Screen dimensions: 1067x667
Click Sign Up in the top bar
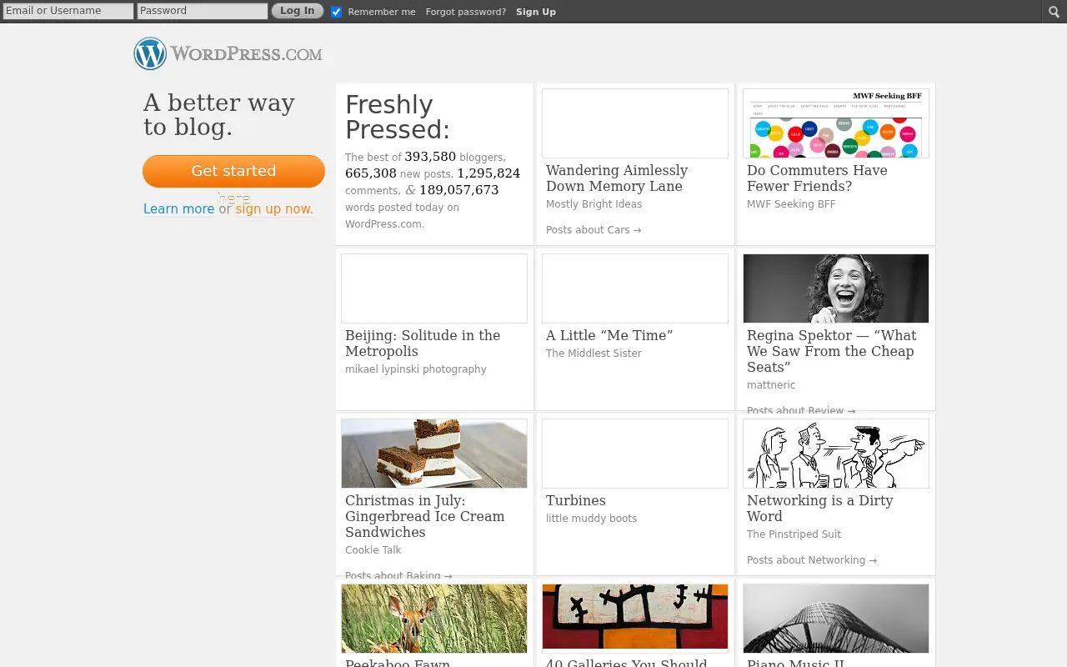pyautogui.click(x=536, y=12)
